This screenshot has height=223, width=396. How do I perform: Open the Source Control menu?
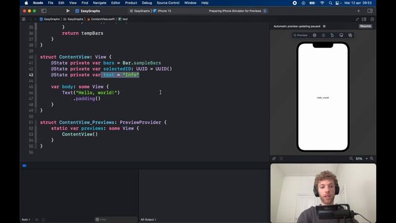168,3
